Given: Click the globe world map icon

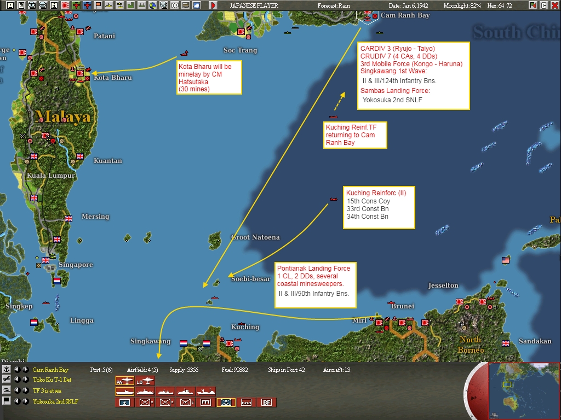Looking at the screenshot, I should pyautogui.click(x=152, y=5).
